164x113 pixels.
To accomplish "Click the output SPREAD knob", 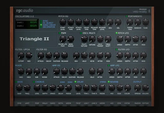I will (137, 88).
